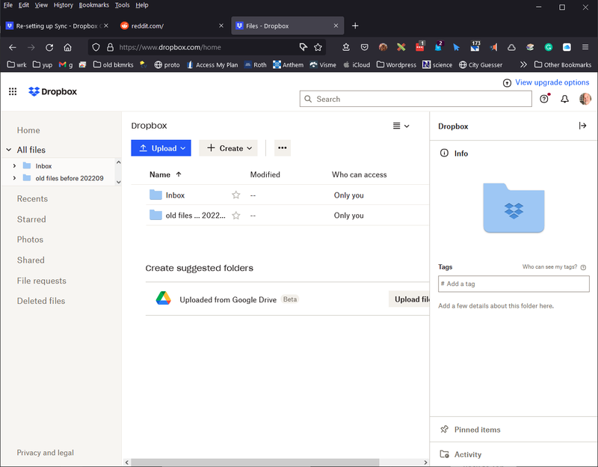Viewport: 598px width, 467px height.
Task: Open the account avatar menu
Action: tap(585, 99)
